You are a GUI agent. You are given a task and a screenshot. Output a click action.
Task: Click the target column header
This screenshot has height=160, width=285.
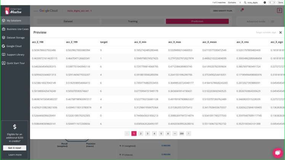(104, 42)
